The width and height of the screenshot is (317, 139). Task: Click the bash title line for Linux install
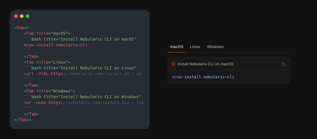point(80,68)
